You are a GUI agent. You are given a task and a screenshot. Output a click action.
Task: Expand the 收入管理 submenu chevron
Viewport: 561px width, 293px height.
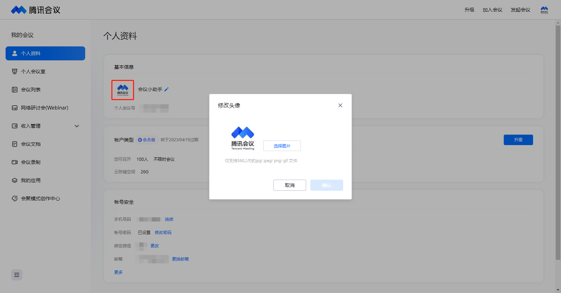point(77,126)
